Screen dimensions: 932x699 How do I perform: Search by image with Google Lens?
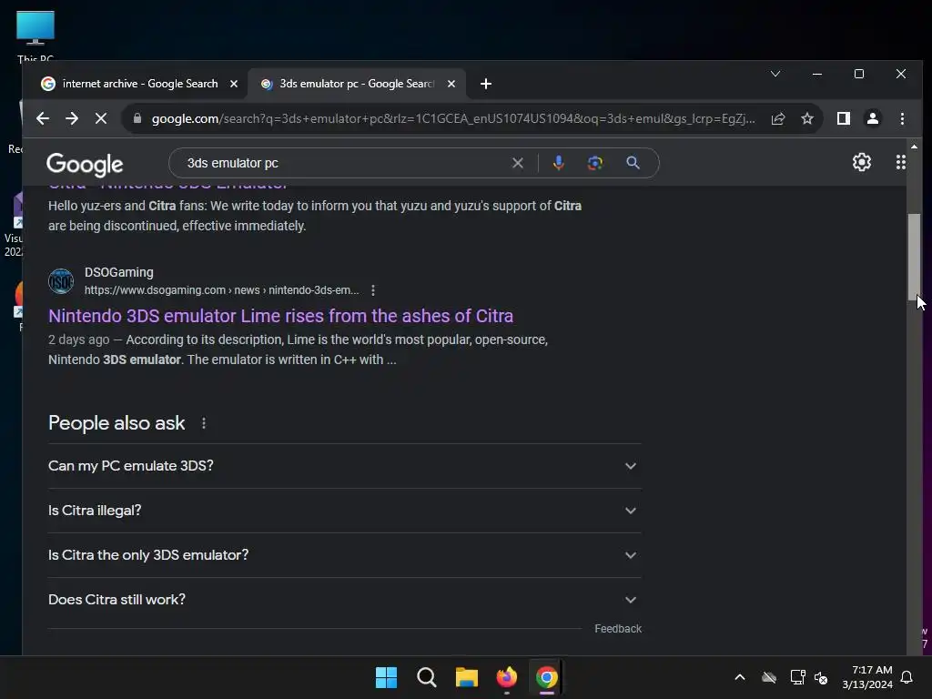point(595,163)
